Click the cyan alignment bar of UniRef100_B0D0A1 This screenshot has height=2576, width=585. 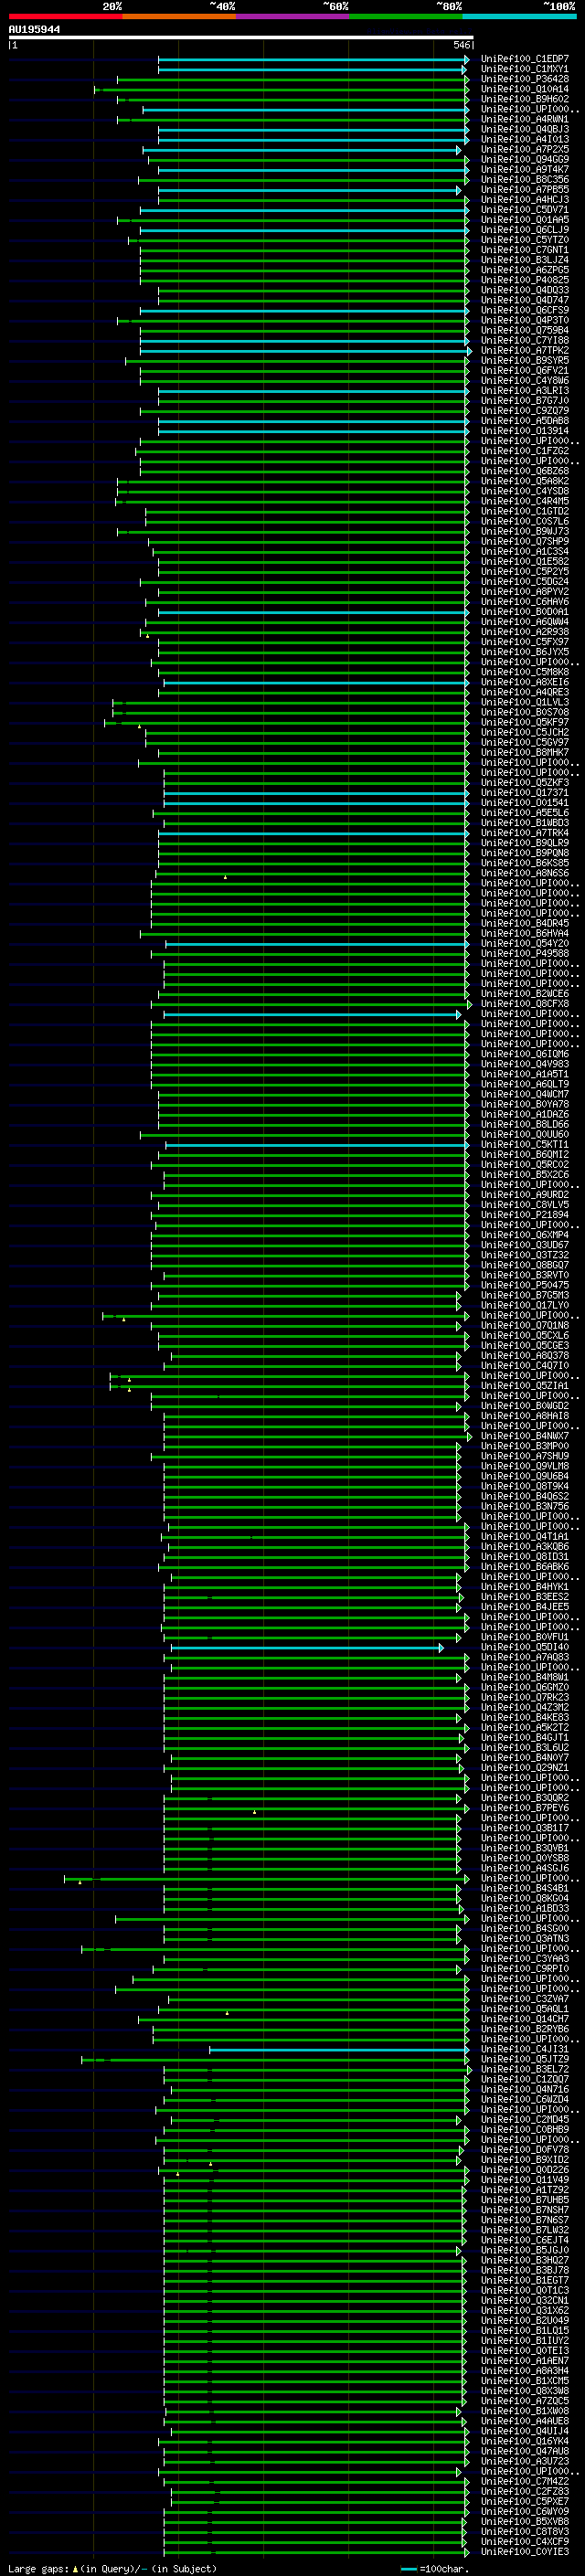pos(313,612)
